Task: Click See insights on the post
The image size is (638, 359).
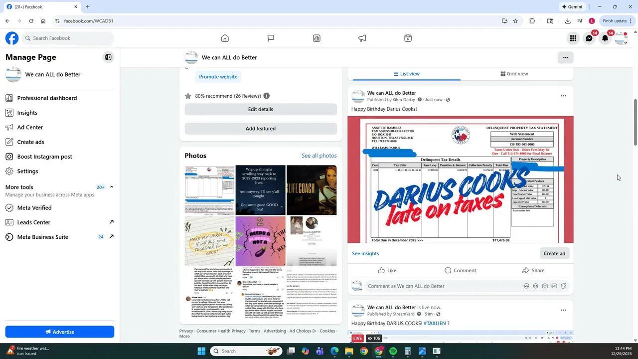Action: tap(365, 253)
